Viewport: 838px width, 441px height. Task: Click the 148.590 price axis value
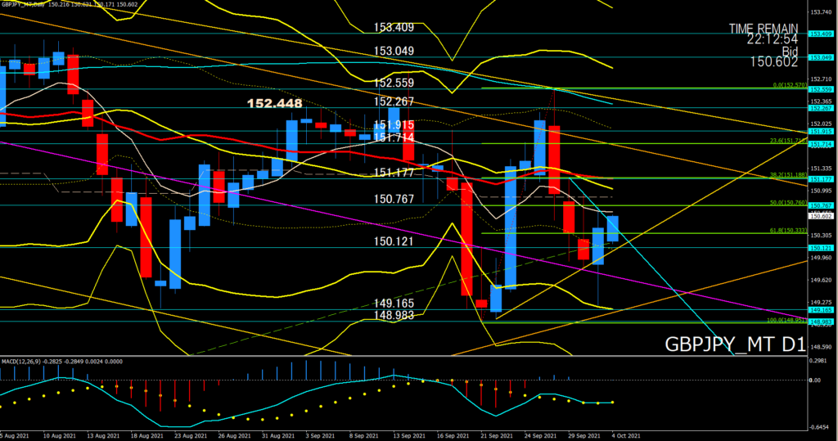(x=819, y=347)
